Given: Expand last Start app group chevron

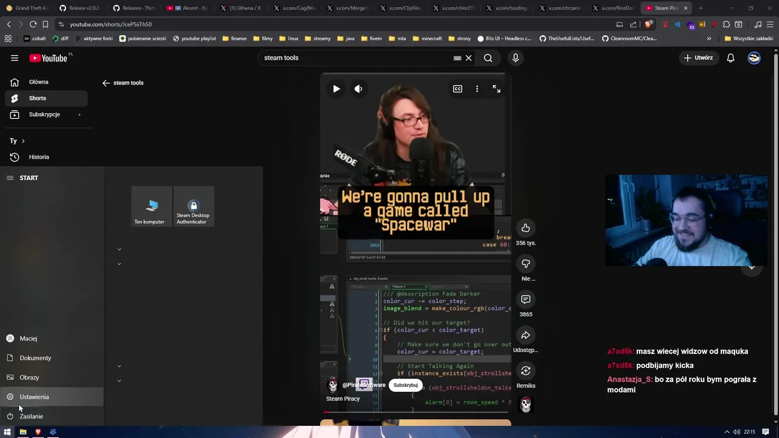Looking at the screenshot, I should click(x=119, y=380).
